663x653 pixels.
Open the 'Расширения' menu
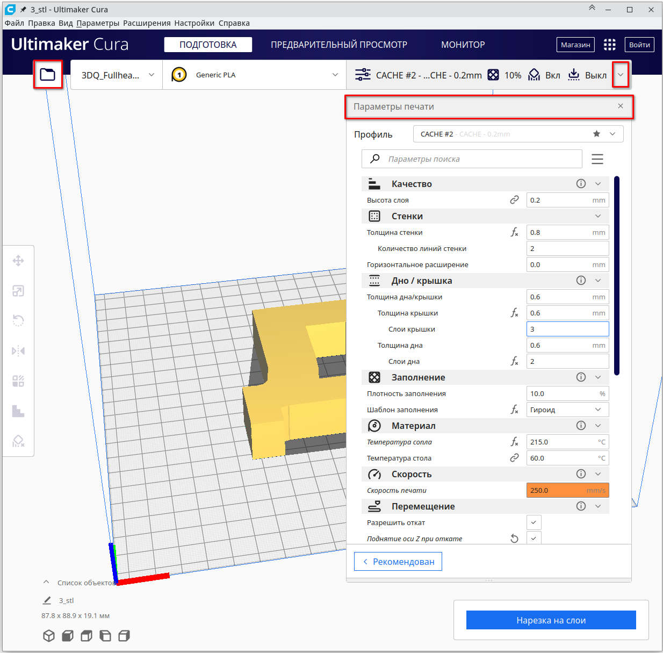coord(147,23)
